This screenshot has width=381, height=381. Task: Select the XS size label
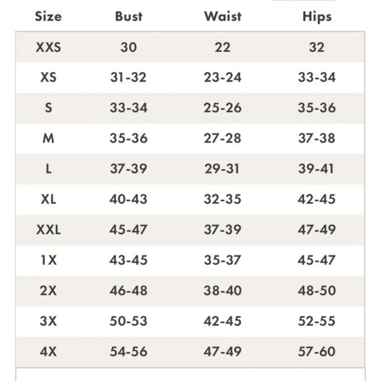48,77
